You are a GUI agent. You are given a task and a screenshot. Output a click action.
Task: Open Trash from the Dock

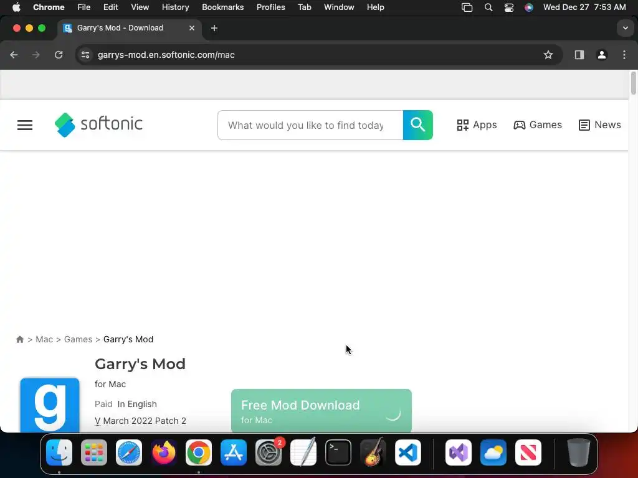(579, 452)
